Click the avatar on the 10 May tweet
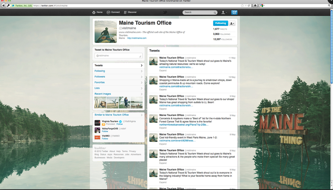The height and width of the screenshot is (190, 333). pos(153,80)
